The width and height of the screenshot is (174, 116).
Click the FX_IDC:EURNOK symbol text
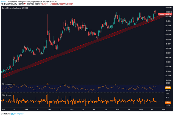(x=7, y=4)
